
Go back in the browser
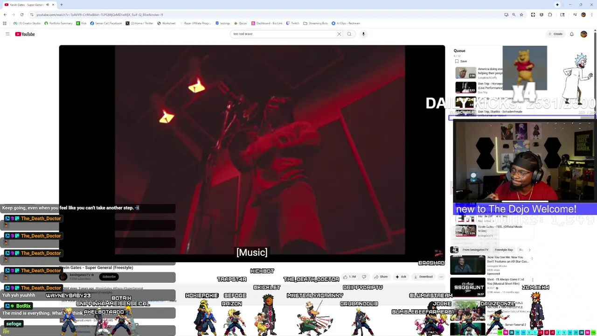tap(5, 14)
